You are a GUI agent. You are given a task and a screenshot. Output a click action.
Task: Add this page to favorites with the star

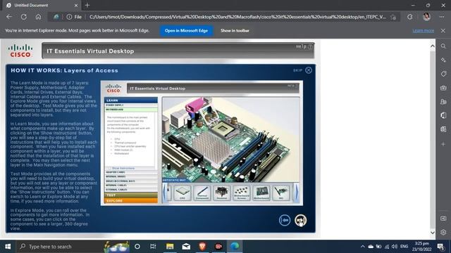point(393,17)
